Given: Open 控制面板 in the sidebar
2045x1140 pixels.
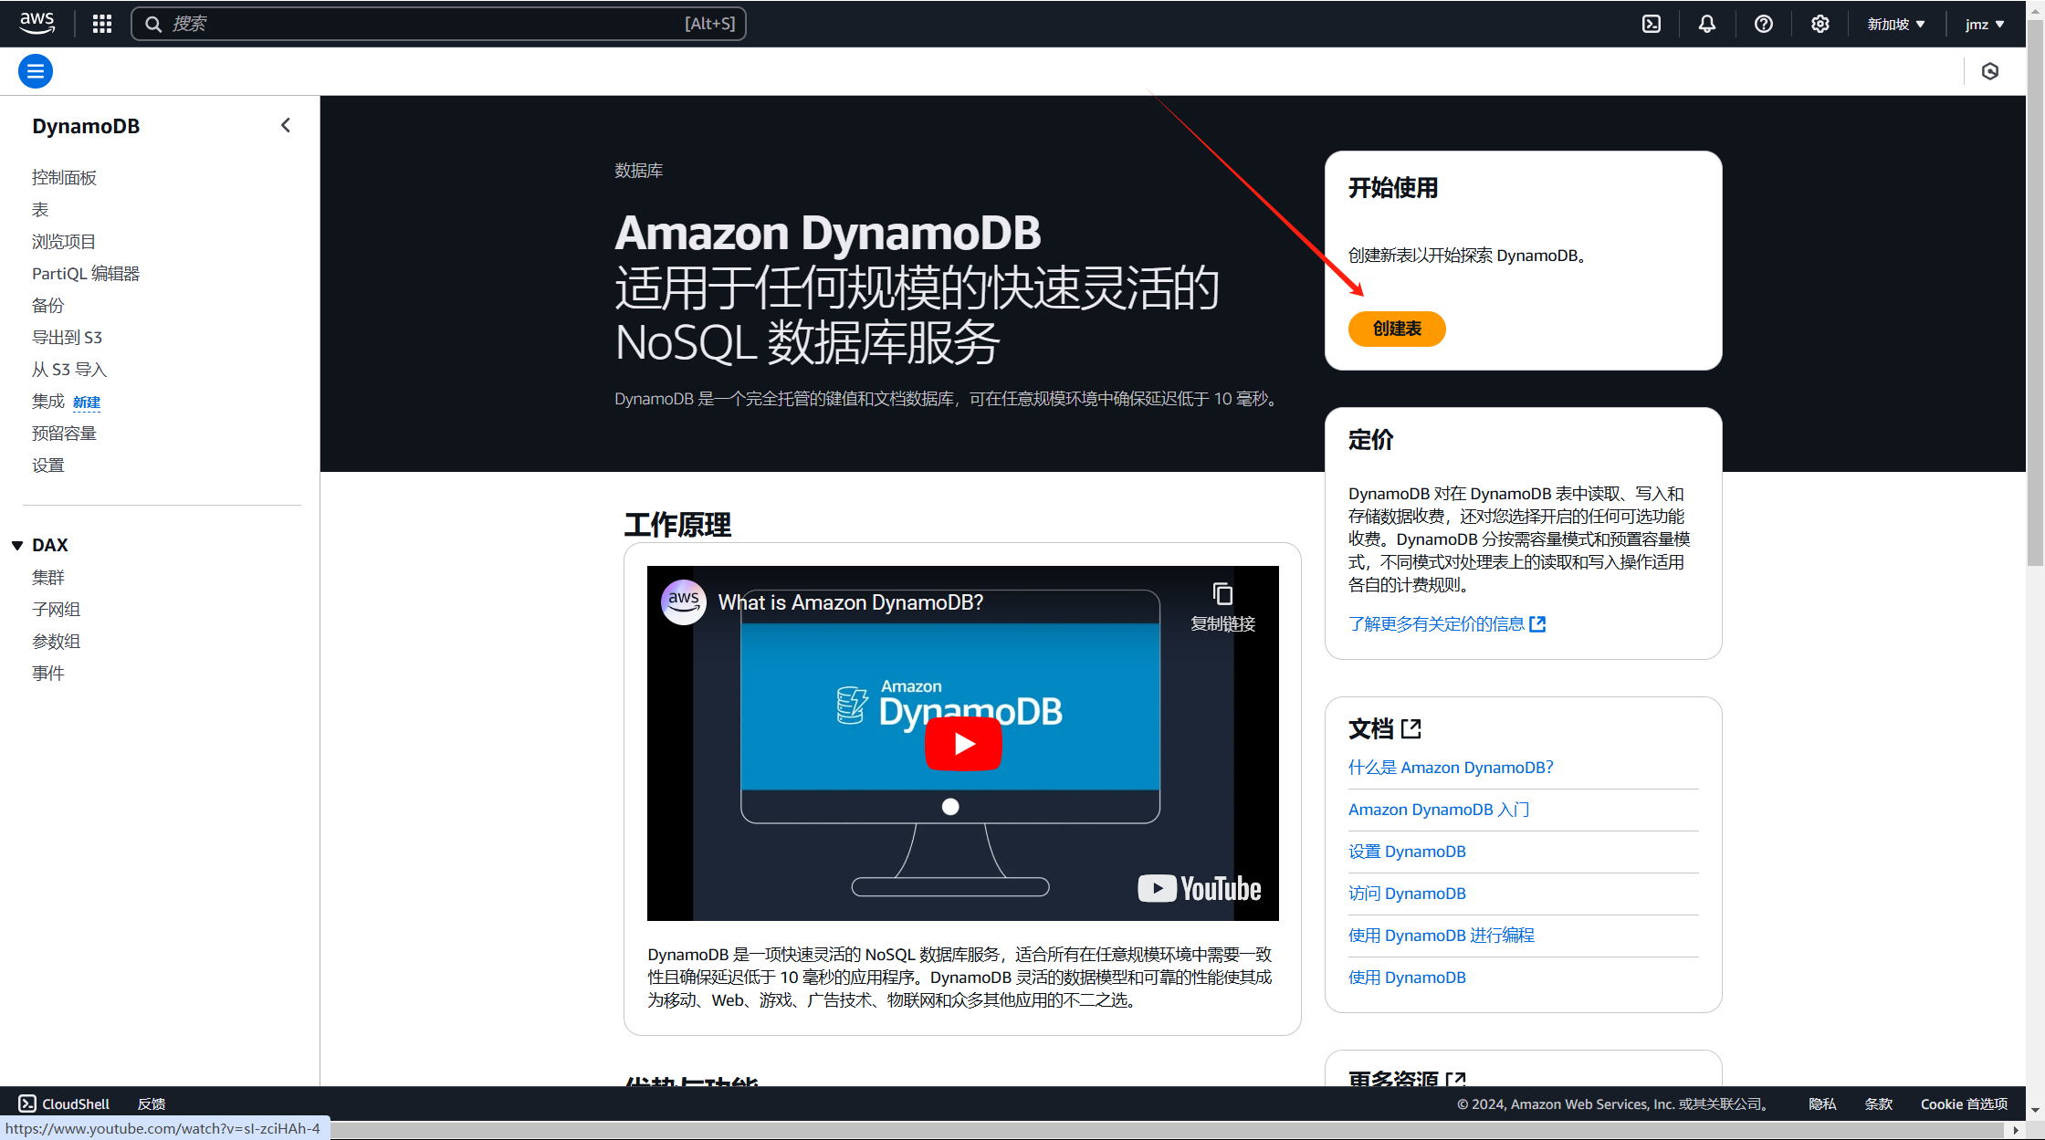Looking at the screenshot, I should point(64,177).
